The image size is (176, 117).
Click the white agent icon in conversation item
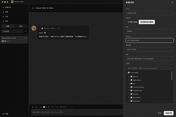point(3,41)
